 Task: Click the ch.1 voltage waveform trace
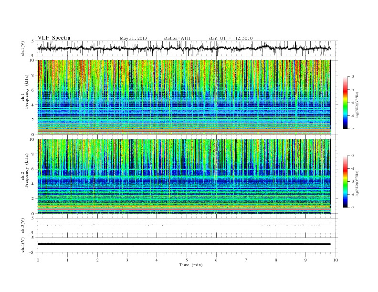(184, 48)
